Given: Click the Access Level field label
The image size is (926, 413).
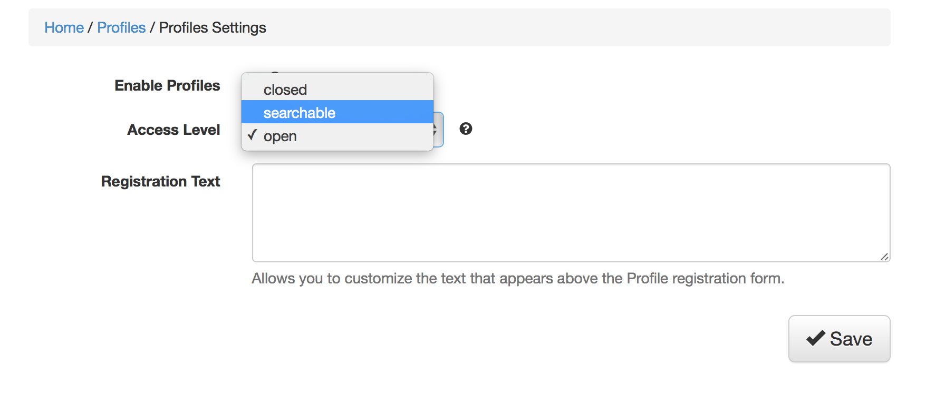Looking at the screenshot, I should (x=173, y=130).
